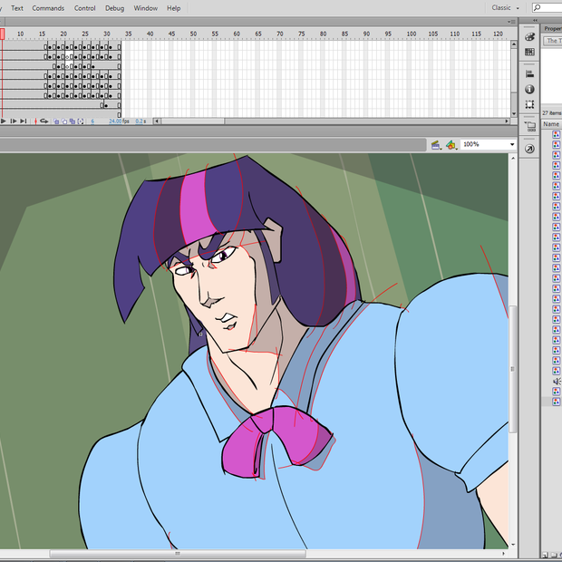Open the Motion Presets arrow icon

point(529,149)
